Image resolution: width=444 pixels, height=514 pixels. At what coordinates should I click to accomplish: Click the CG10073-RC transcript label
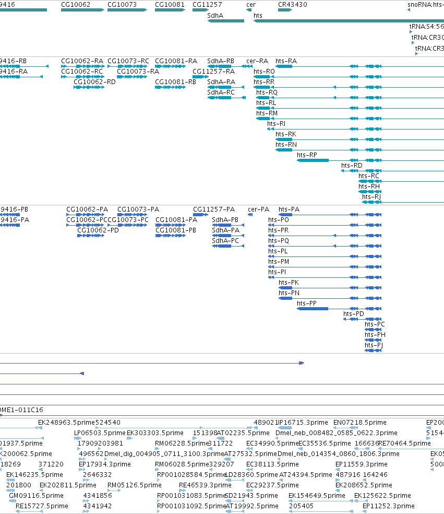[x=128, y=61]
